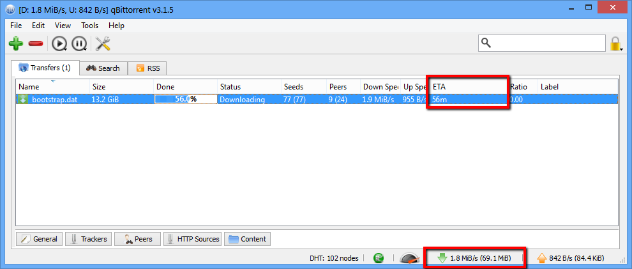Switch to the Search tab
Image resolution: width=632 pixels, height=269 pixels.
103,68
